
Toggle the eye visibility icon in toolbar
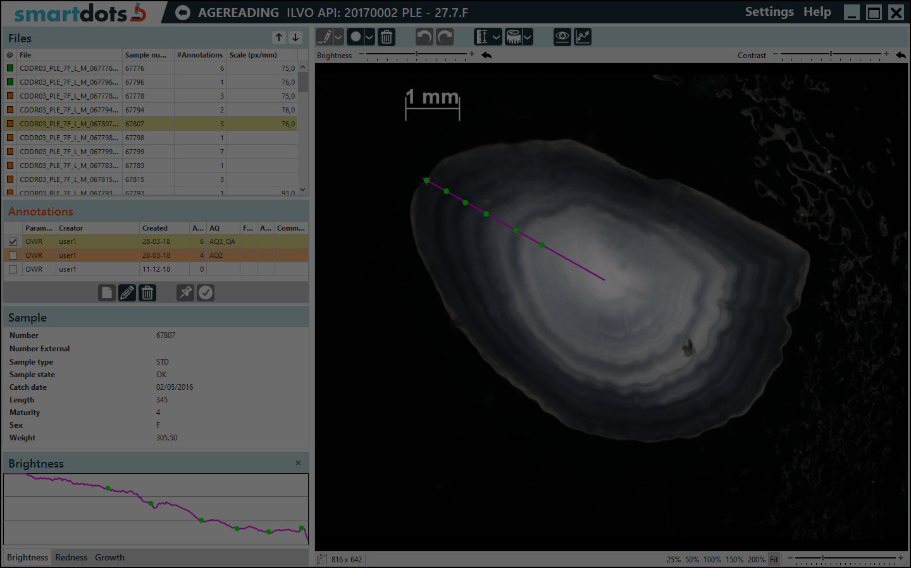(x=562, y=37)
